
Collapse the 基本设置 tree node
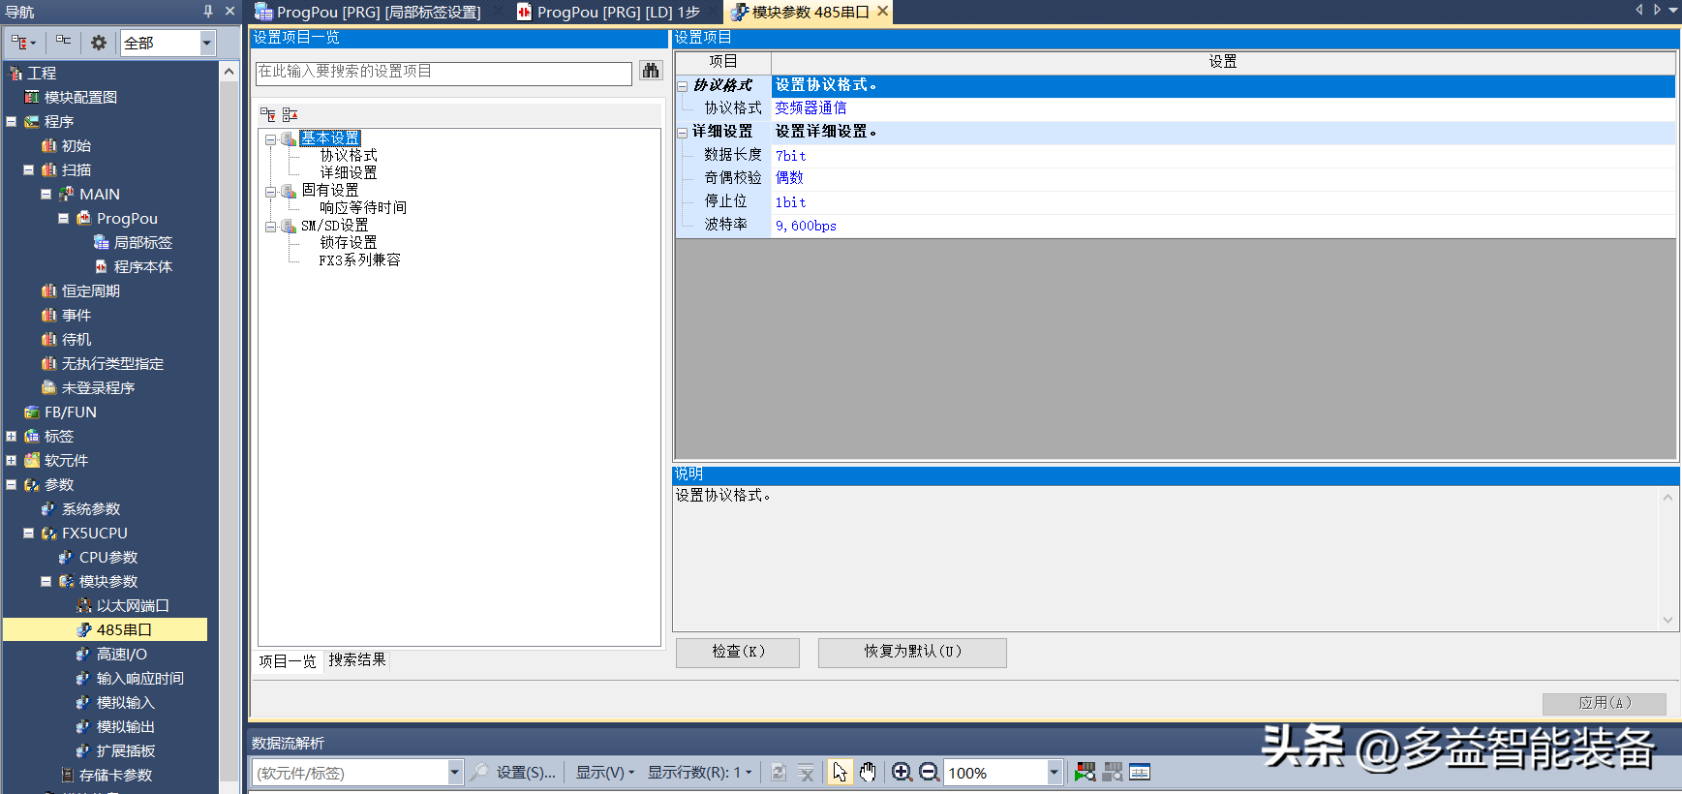click(271, 139)
